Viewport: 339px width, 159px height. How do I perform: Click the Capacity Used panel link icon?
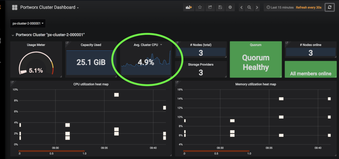pos(67,43)
